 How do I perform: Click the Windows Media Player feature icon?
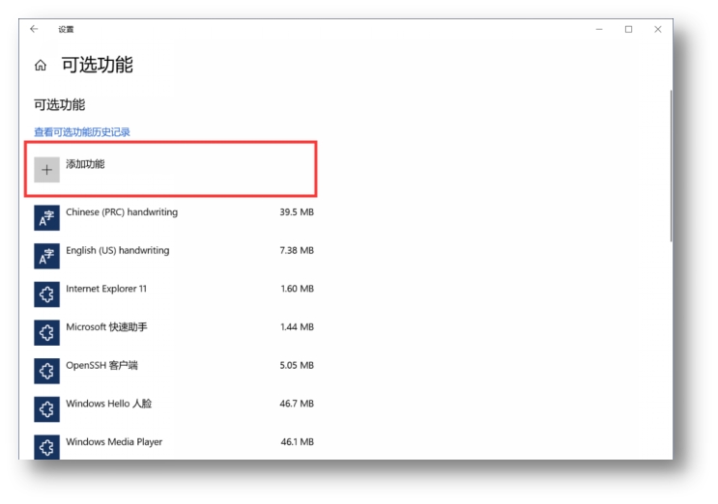[x=46, y=447]
